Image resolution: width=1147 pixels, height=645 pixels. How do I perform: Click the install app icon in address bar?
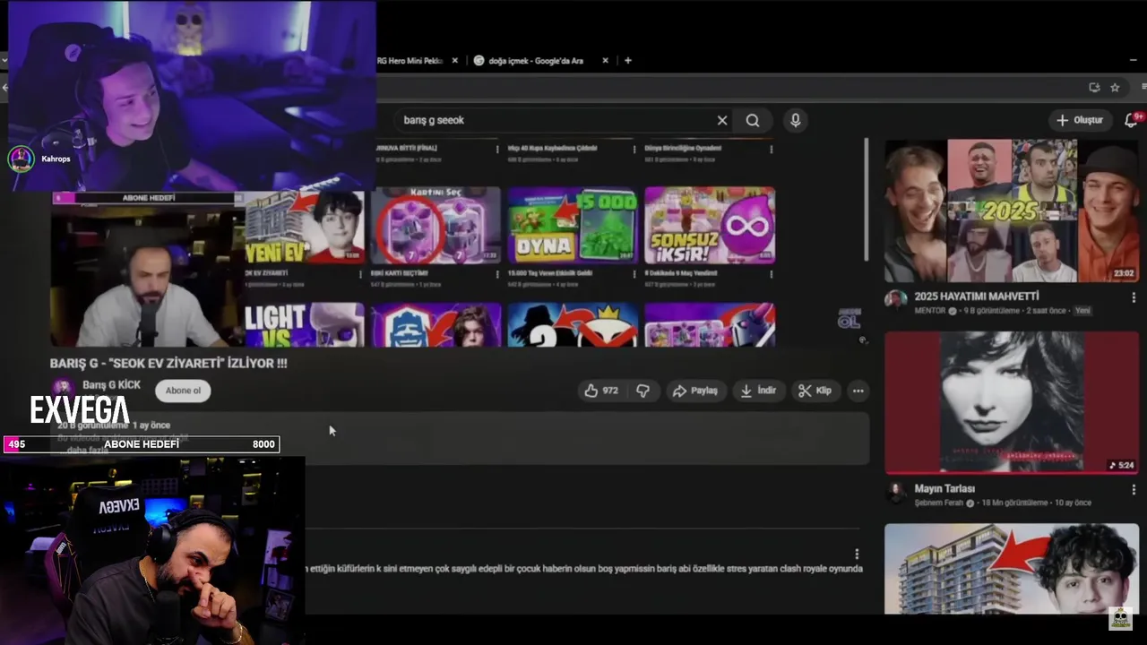(1094, 87)
